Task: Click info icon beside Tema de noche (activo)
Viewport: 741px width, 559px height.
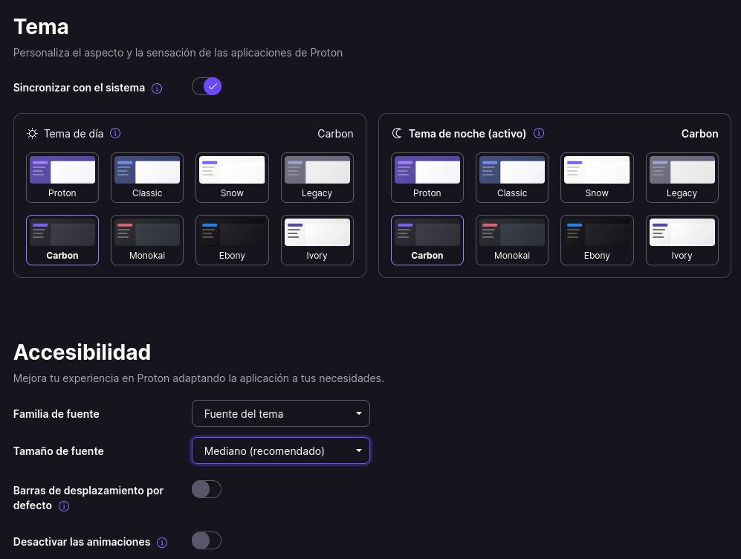Action: (539, 133)
